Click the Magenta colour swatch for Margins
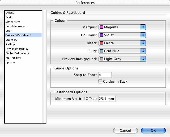 101,27
